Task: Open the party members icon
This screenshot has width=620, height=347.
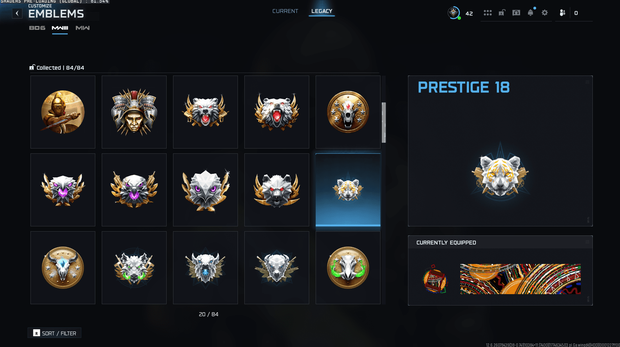Action: coord(563,13)
